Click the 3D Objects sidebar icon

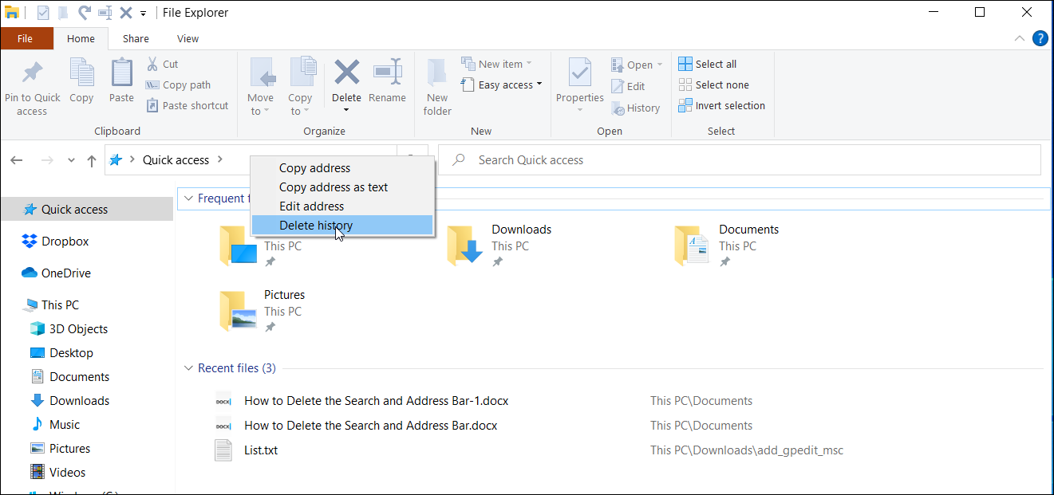point(38,328)
